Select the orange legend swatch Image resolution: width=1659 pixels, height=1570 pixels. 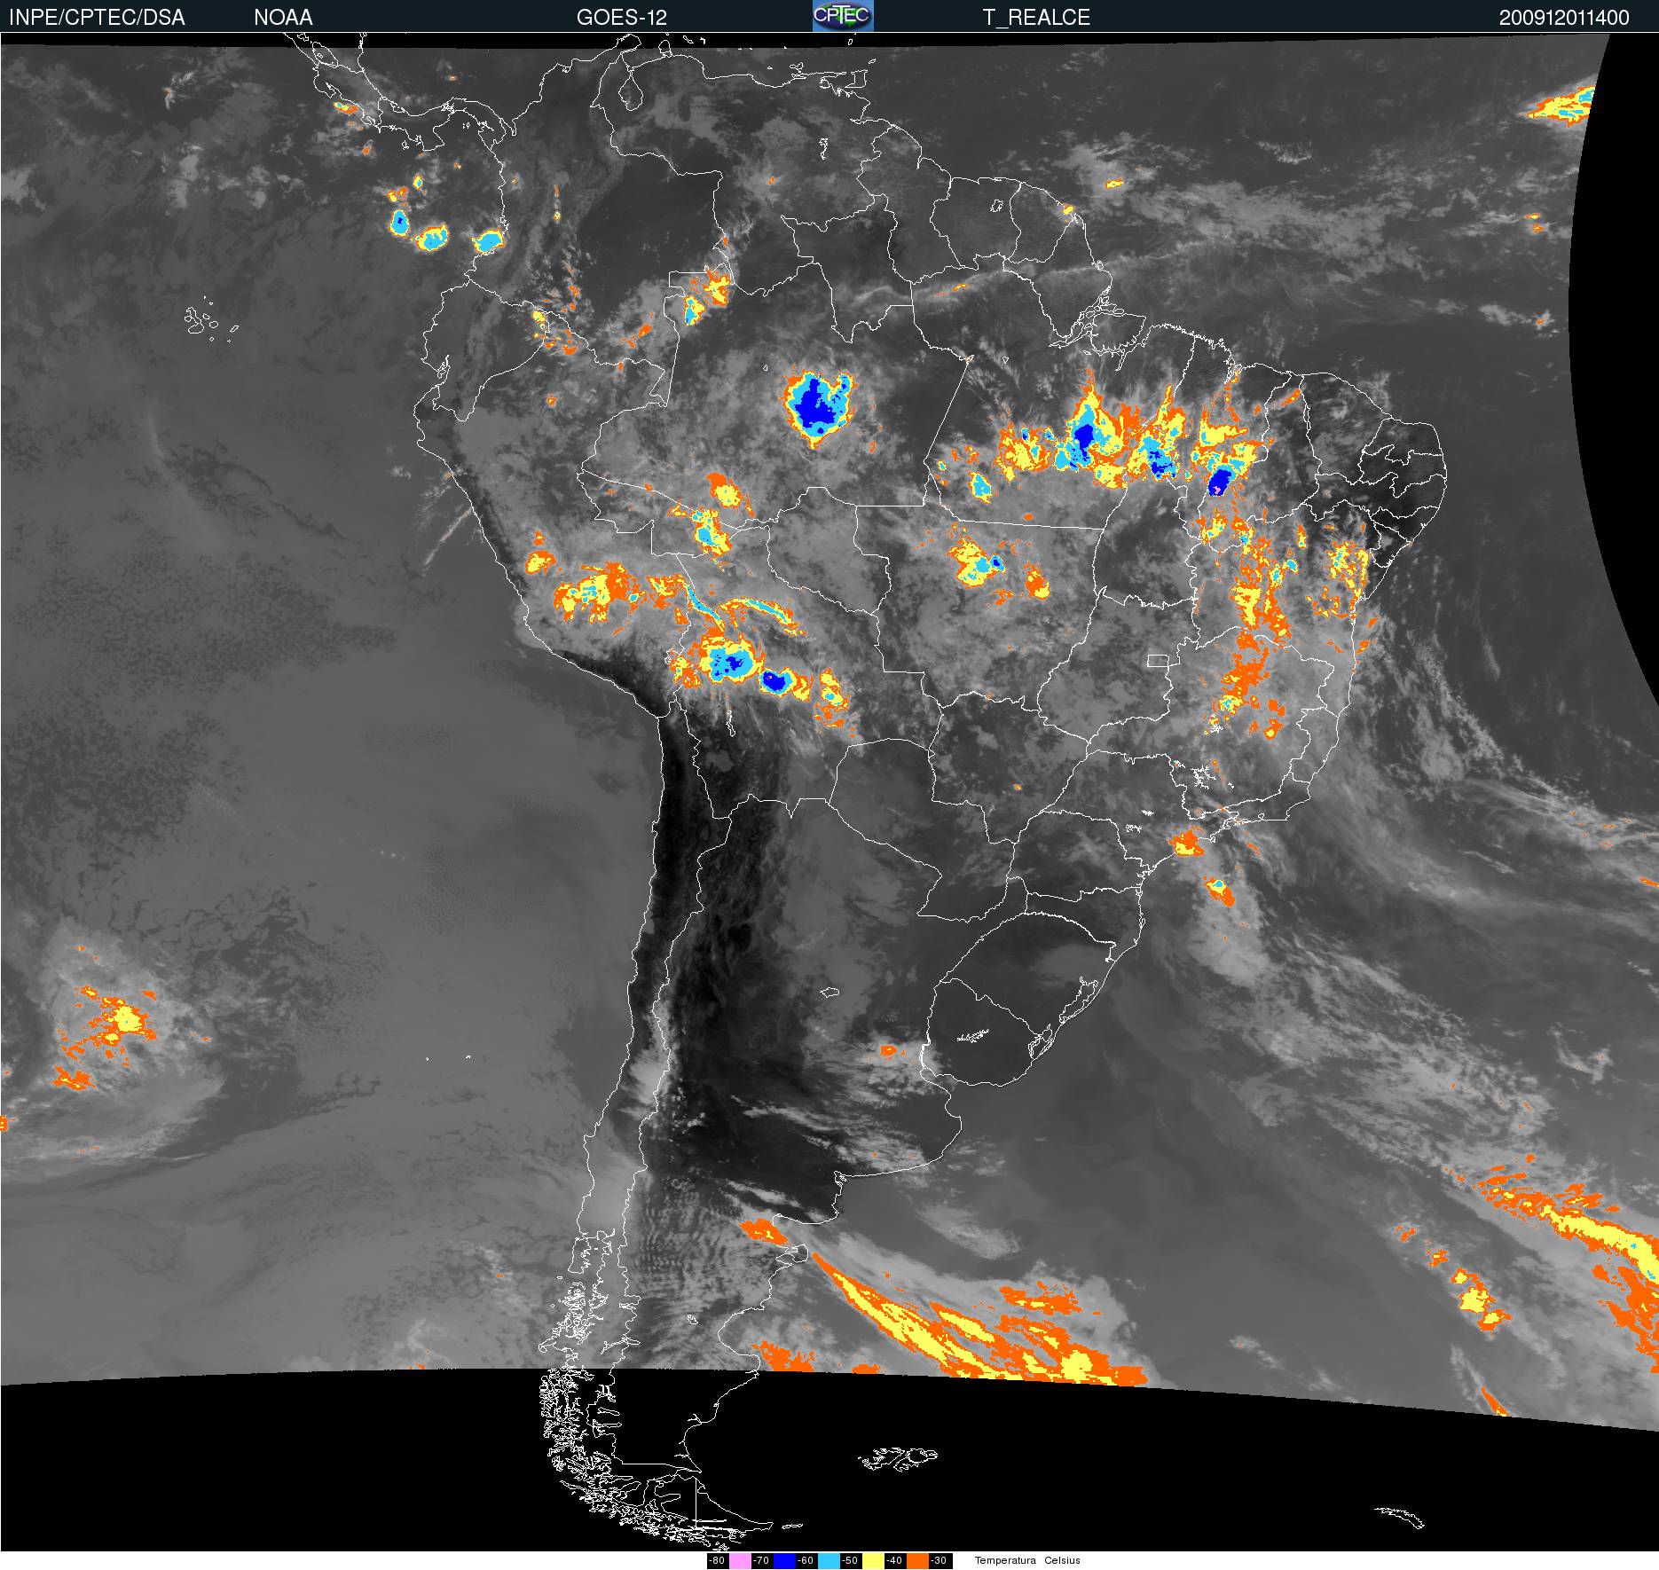click(x=917, y=1560)
